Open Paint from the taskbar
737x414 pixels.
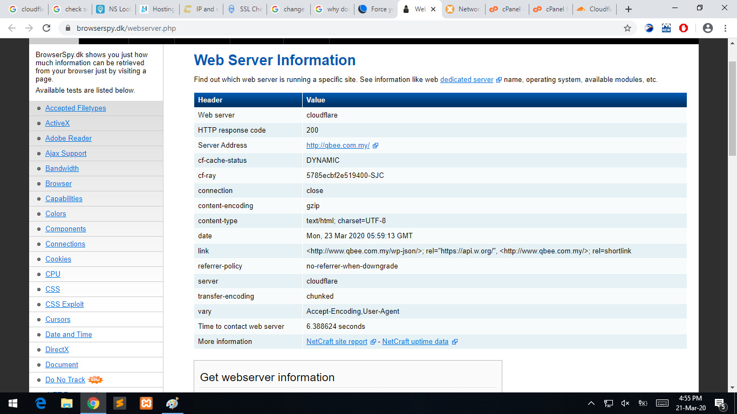click(x=172, y=403)
